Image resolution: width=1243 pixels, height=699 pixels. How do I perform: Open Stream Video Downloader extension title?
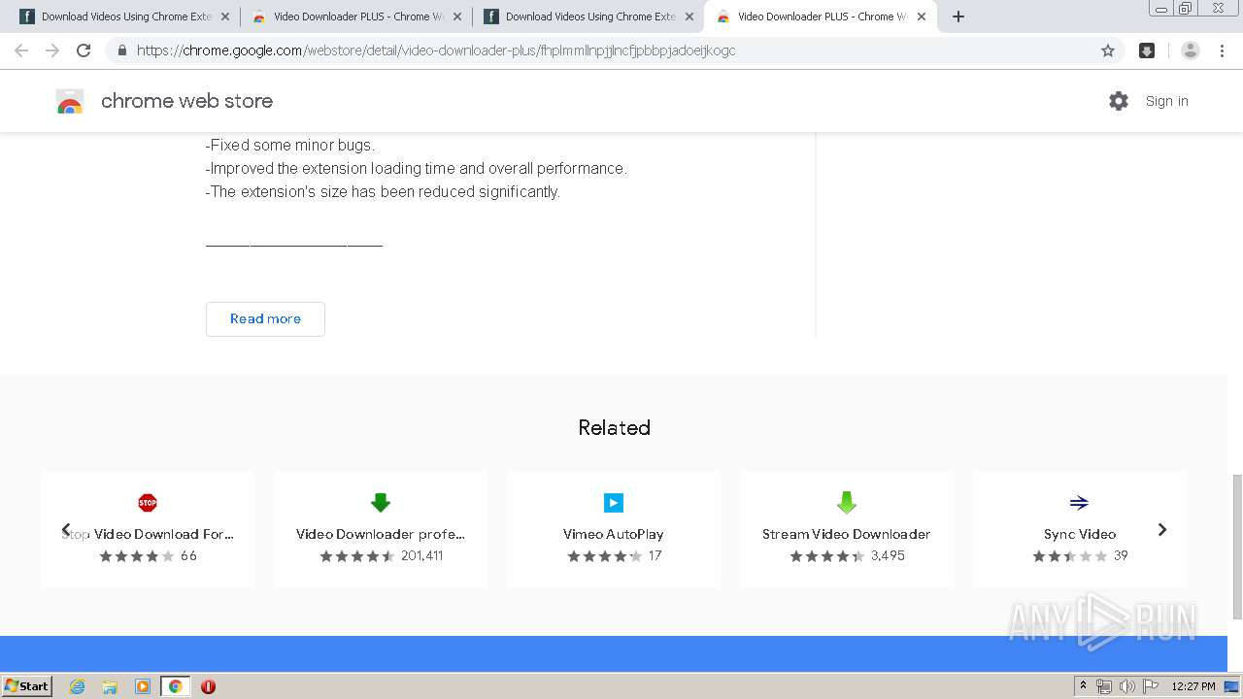(x=847, y=534)
